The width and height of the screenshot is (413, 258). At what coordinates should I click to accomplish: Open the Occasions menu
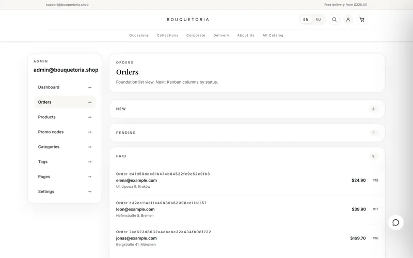139,35
